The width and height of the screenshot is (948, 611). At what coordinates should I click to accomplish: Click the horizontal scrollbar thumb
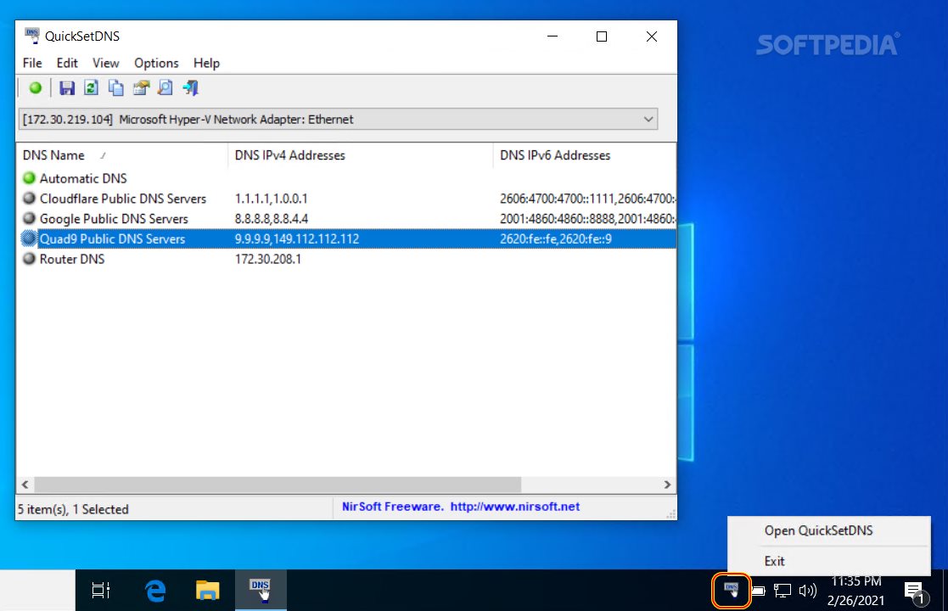(278, 485)
